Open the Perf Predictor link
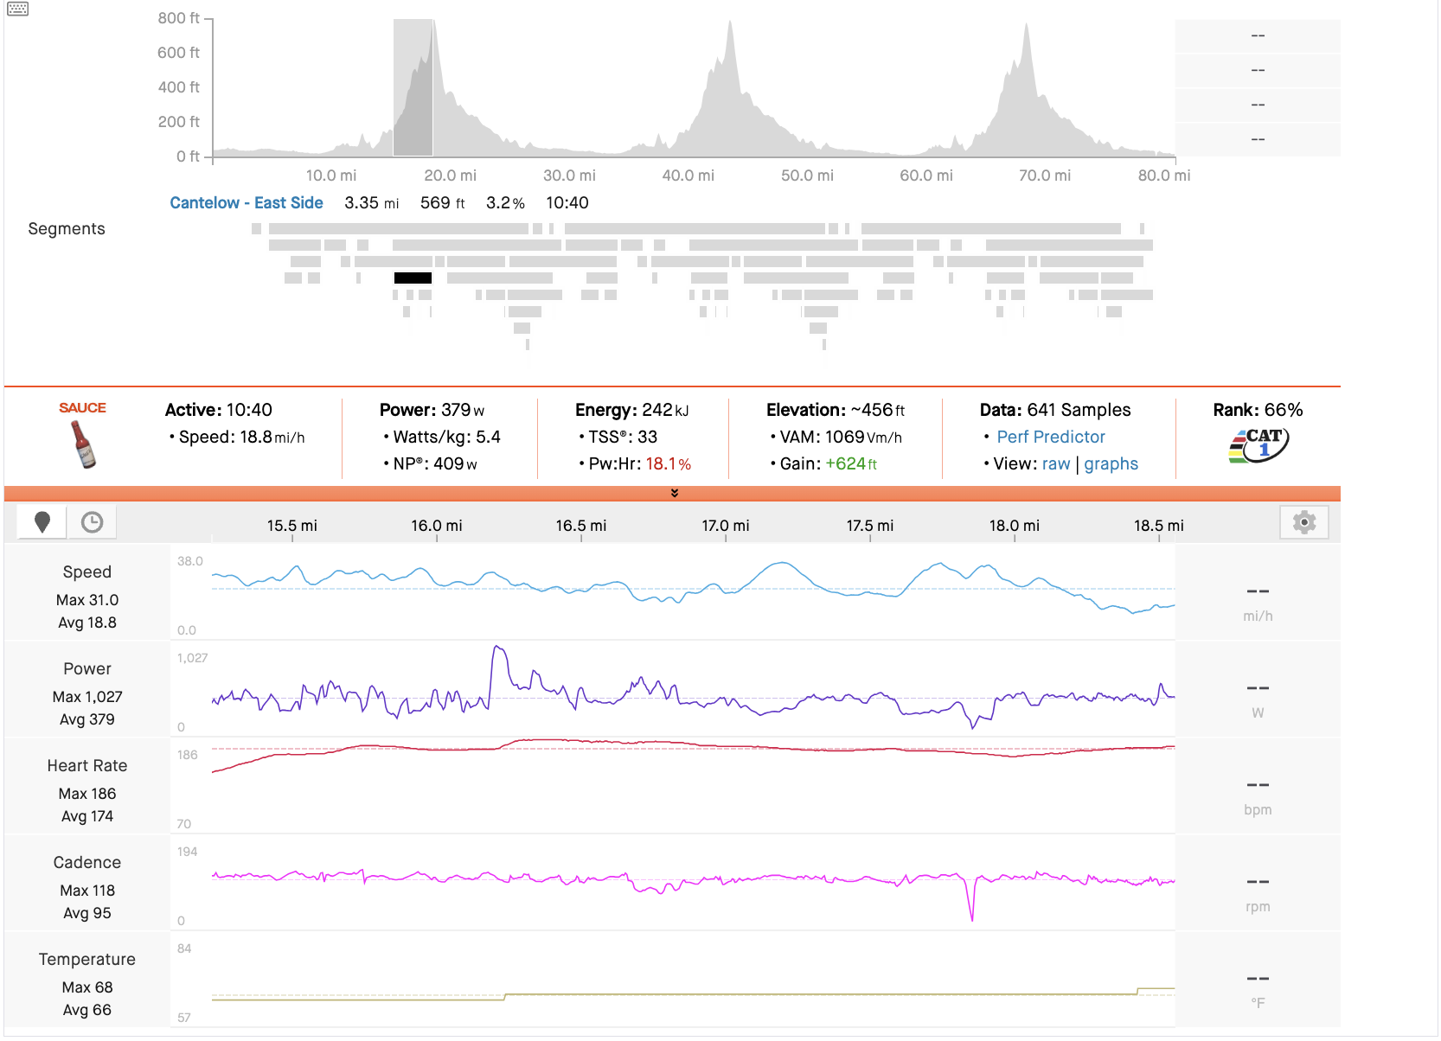Image resolution: width=1441 pixels, height=1041 pixels. [1050, 437]
